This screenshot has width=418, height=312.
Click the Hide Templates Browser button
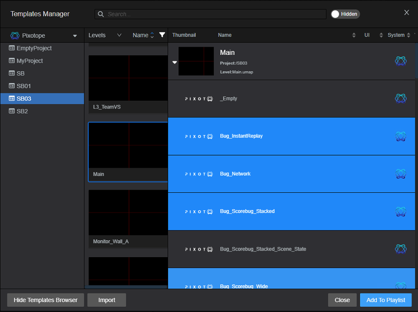(x=45, y=300)
